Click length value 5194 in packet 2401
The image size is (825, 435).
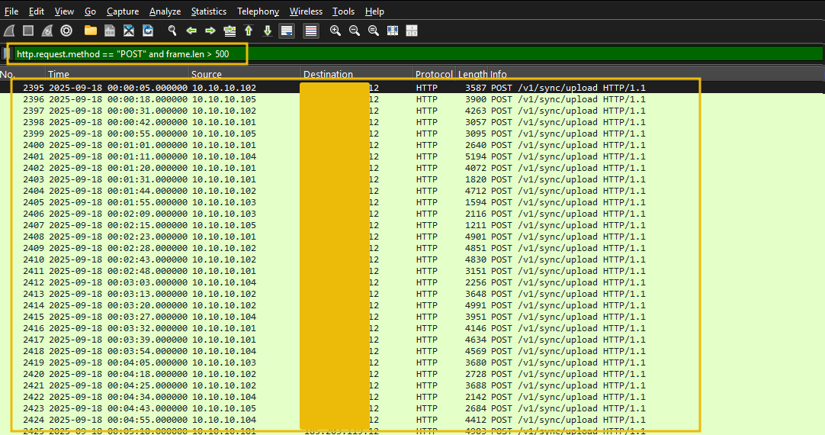(x=476, y=156)
